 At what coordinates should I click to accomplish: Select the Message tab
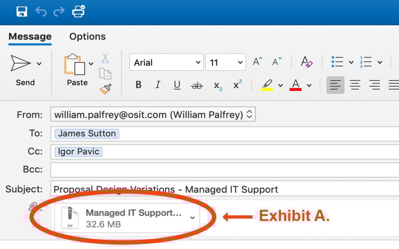[x=30, y=36]
